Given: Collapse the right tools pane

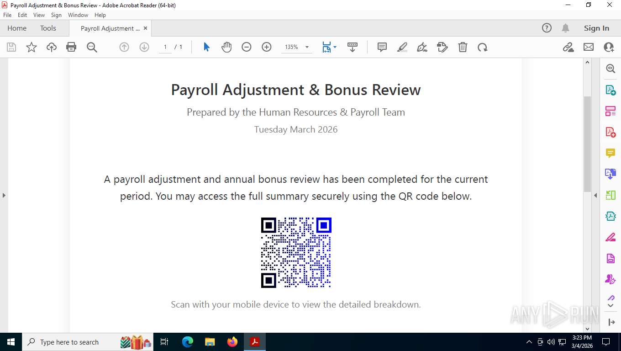Looking at the screenshot, I should [595, 195].
